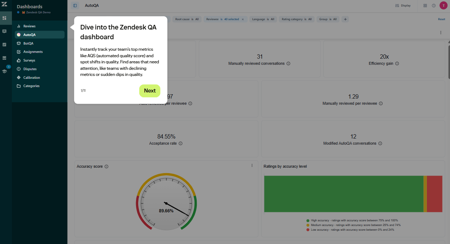Click the apps grid icon in the top bar
This screenshot has width=450, height=244.
point(425,5)
